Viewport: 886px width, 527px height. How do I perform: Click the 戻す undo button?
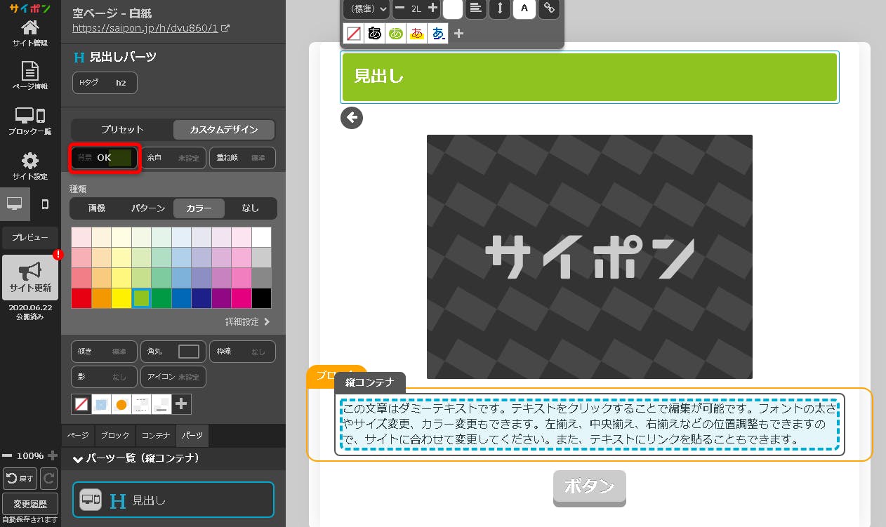click(20, 479)
